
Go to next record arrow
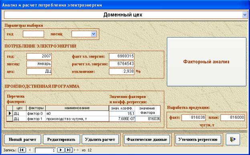(61, 150)
